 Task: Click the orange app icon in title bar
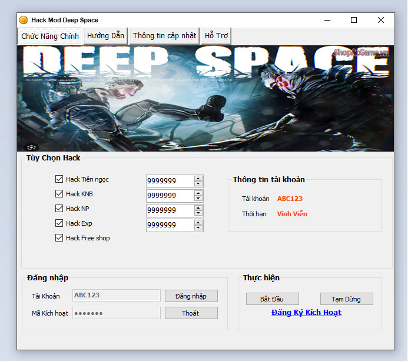pos(24,20)
